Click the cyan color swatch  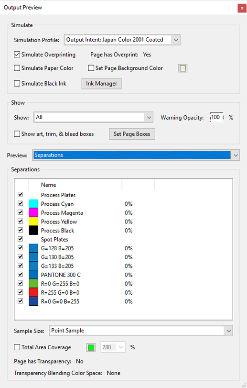(x=33, y=204)
